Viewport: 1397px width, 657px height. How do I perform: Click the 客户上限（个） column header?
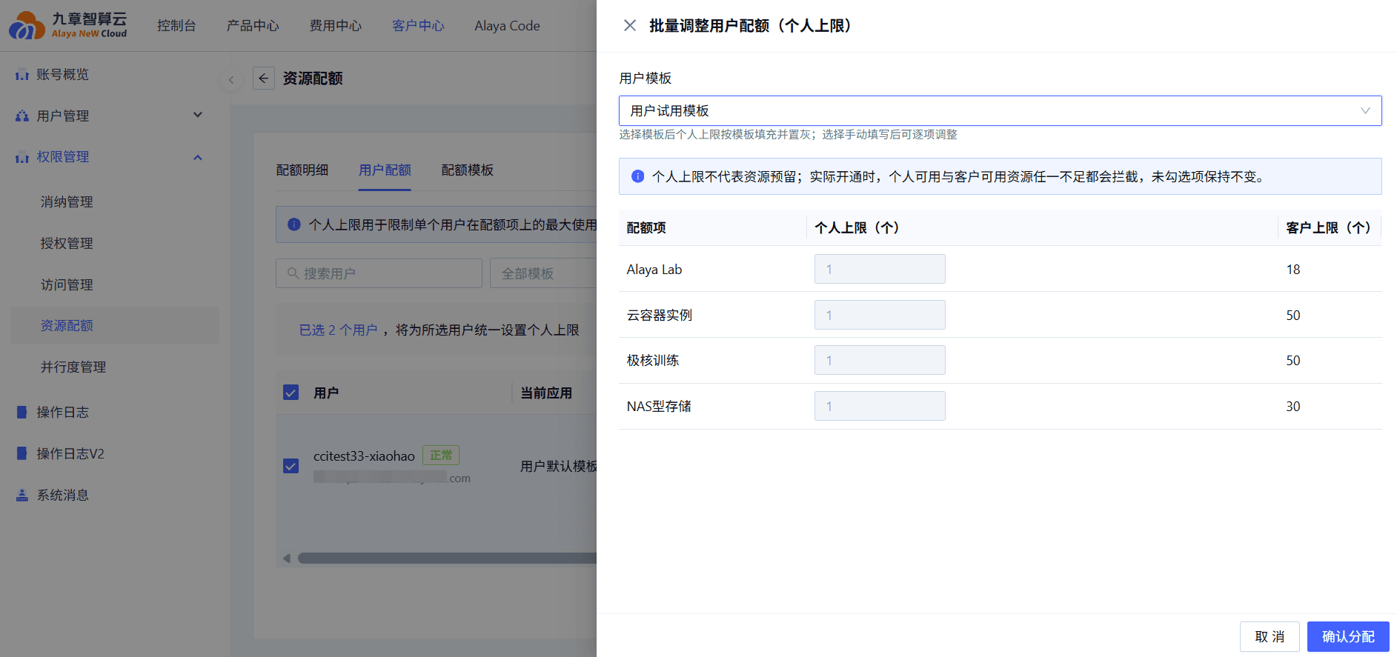1328,228
